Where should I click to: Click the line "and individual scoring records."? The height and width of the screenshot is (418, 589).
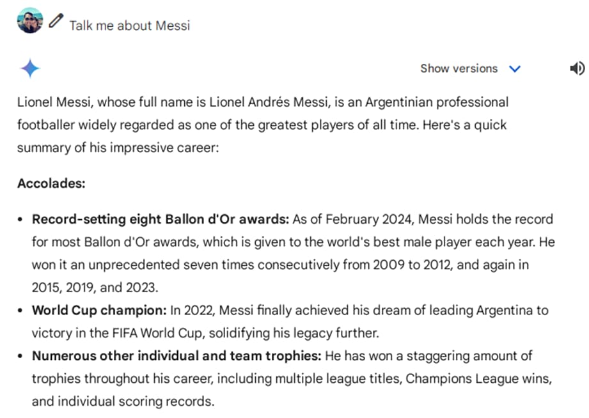[123, 401]
